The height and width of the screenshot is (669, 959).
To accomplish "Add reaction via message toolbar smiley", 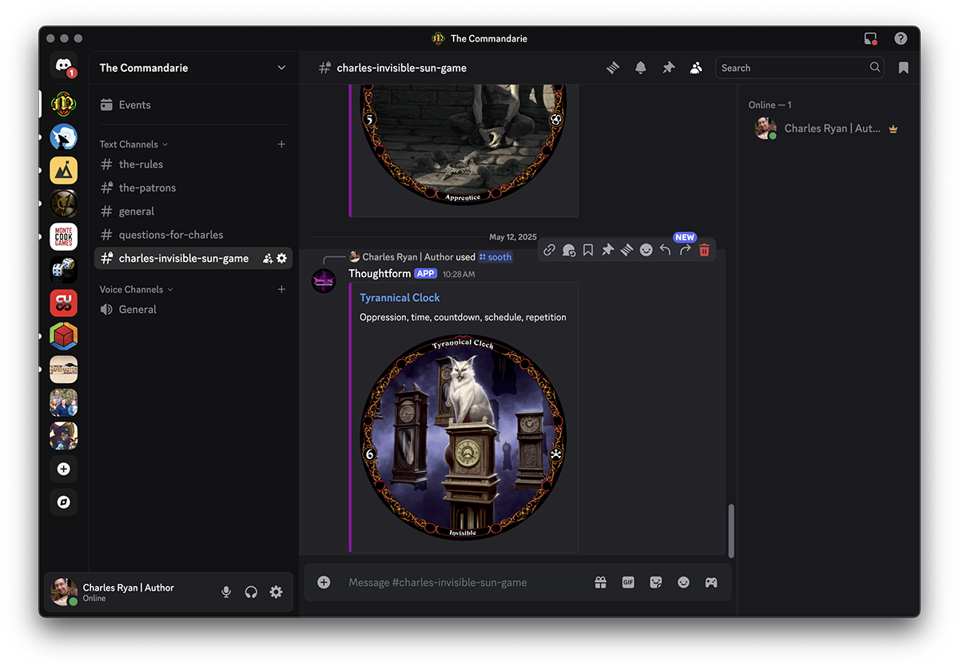I will [x=646, y=250].
